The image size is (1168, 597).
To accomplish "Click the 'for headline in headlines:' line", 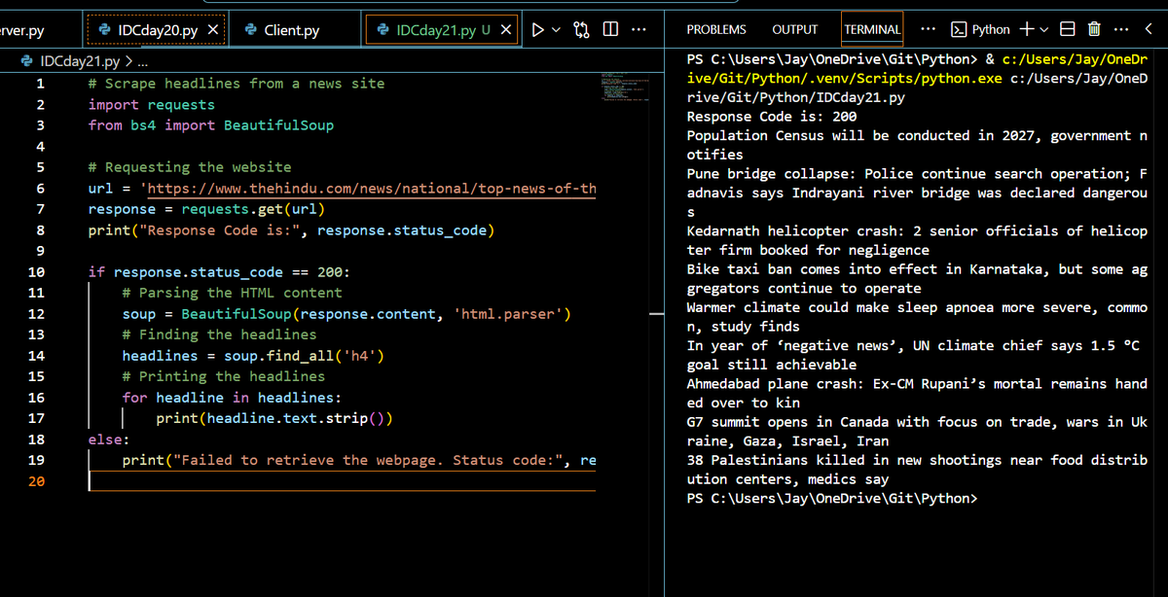I will pyautogui.click(x=232, y=398).
